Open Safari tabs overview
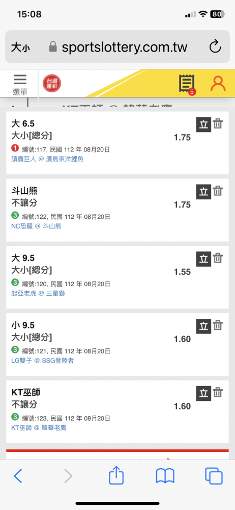This screenshot has width=235, height=510. tap(214, 476)
